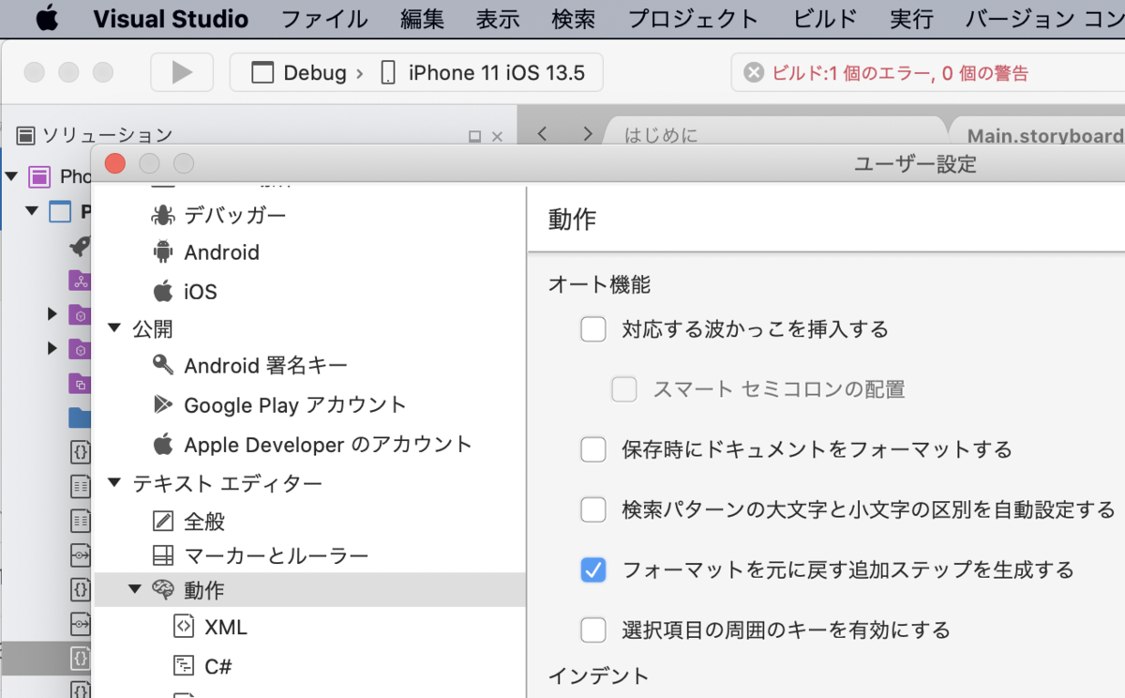The width and height of the screenshot is (1125, 698).
Task: Click the C# formatting icon
Action: coord(184,665)
